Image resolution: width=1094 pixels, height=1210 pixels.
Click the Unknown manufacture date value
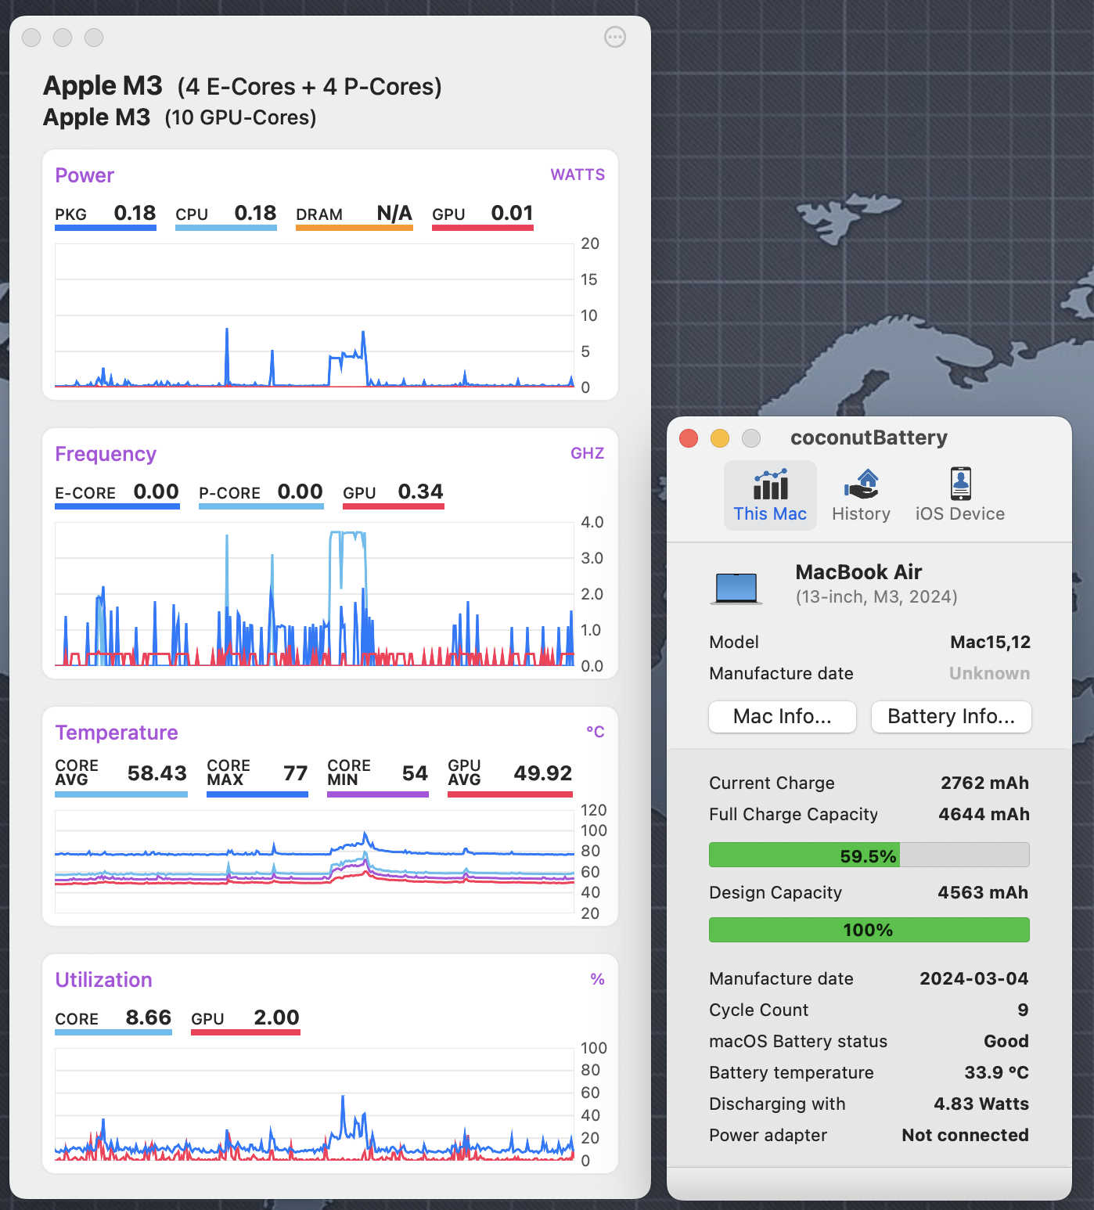pos(989,673)
